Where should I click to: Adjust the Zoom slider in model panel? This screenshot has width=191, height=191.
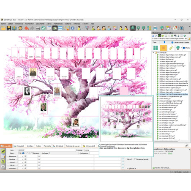[164, 42]
